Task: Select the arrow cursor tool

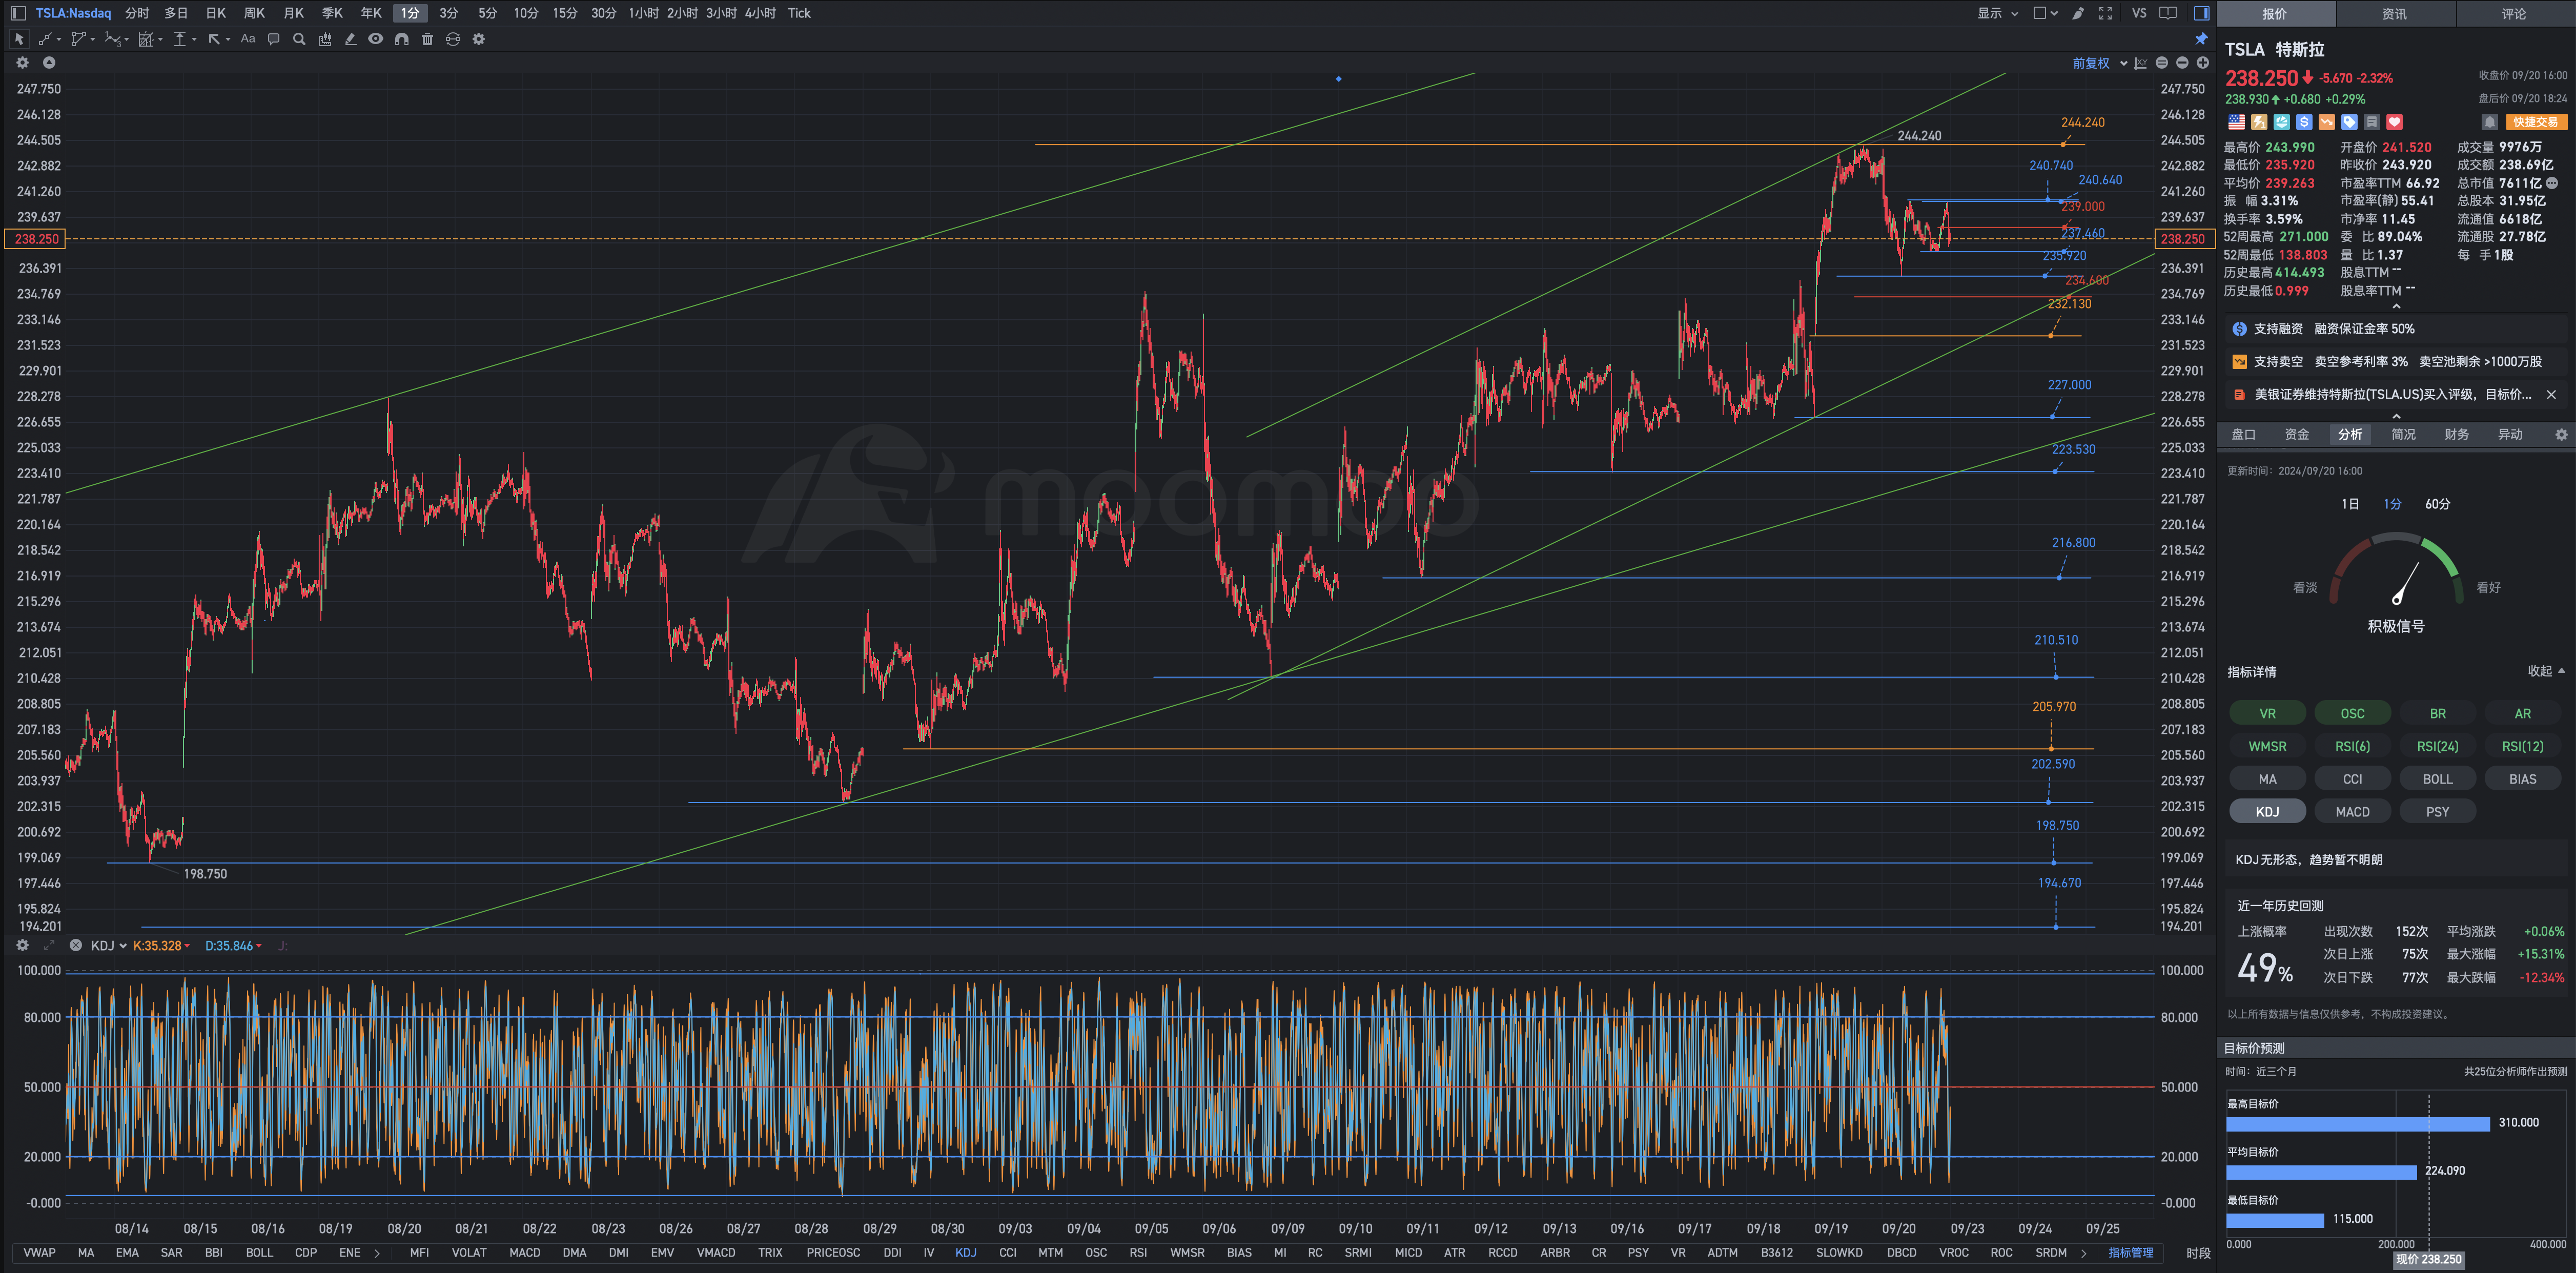Action: tap(19, 39)
